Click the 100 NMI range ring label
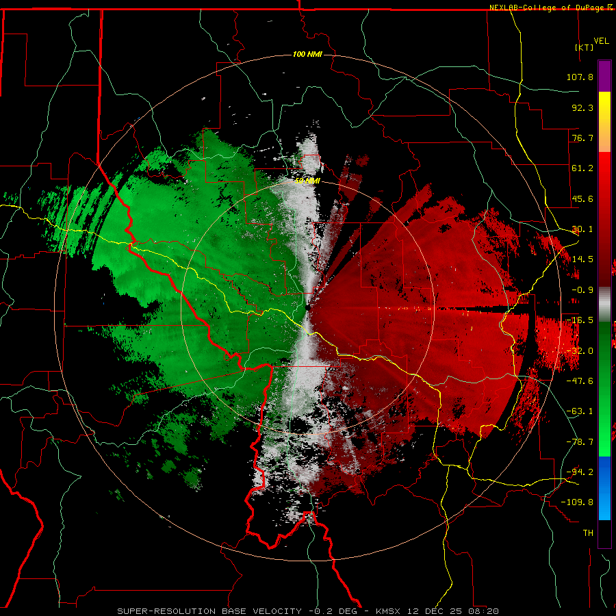The height and width of the screenshot is (616, 616). click(307, 54)
